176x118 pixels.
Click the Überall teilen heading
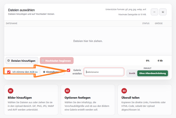point(130,98)
